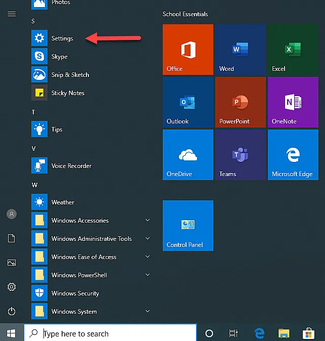Image resolution: width=325 pixels, height=341 pixels.
Task: Jump using the T letter header
Action: point(33,112)
